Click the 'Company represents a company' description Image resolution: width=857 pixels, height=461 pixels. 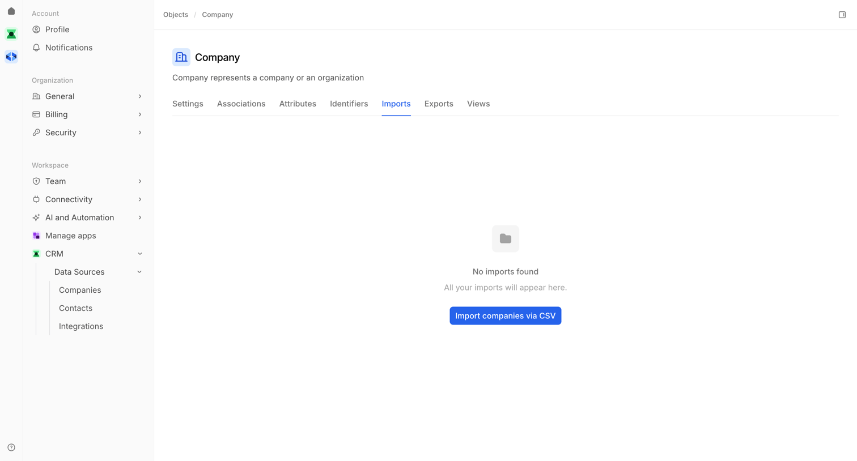[x=268, y=78]
